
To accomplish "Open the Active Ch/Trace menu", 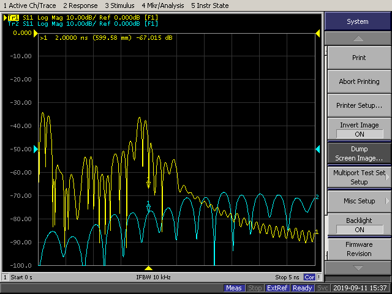I will 30,6.
